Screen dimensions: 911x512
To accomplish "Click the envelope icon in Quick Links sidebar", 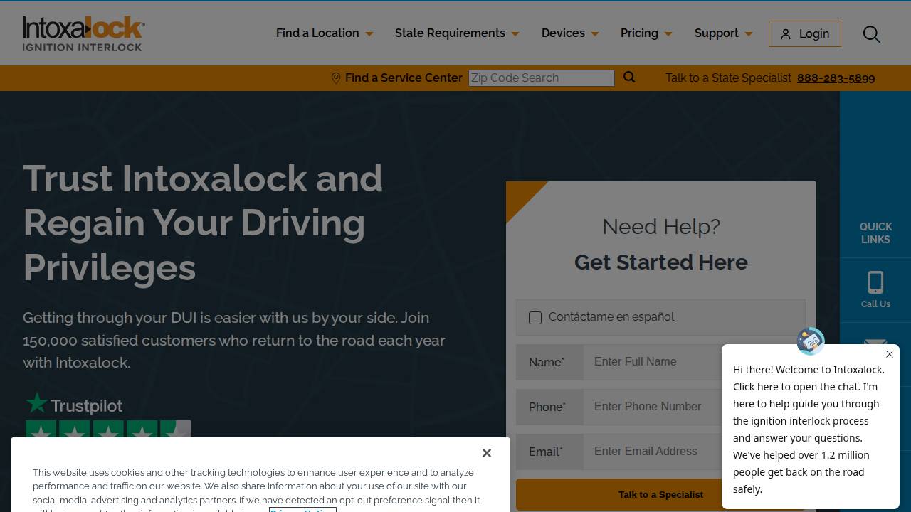I will (x=875, y=343).
